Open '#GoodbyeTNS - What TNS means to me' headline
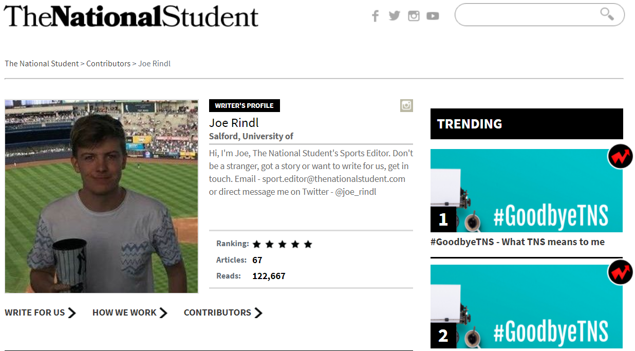The width and height of the screenshot is (635, 351). (517, 242)
